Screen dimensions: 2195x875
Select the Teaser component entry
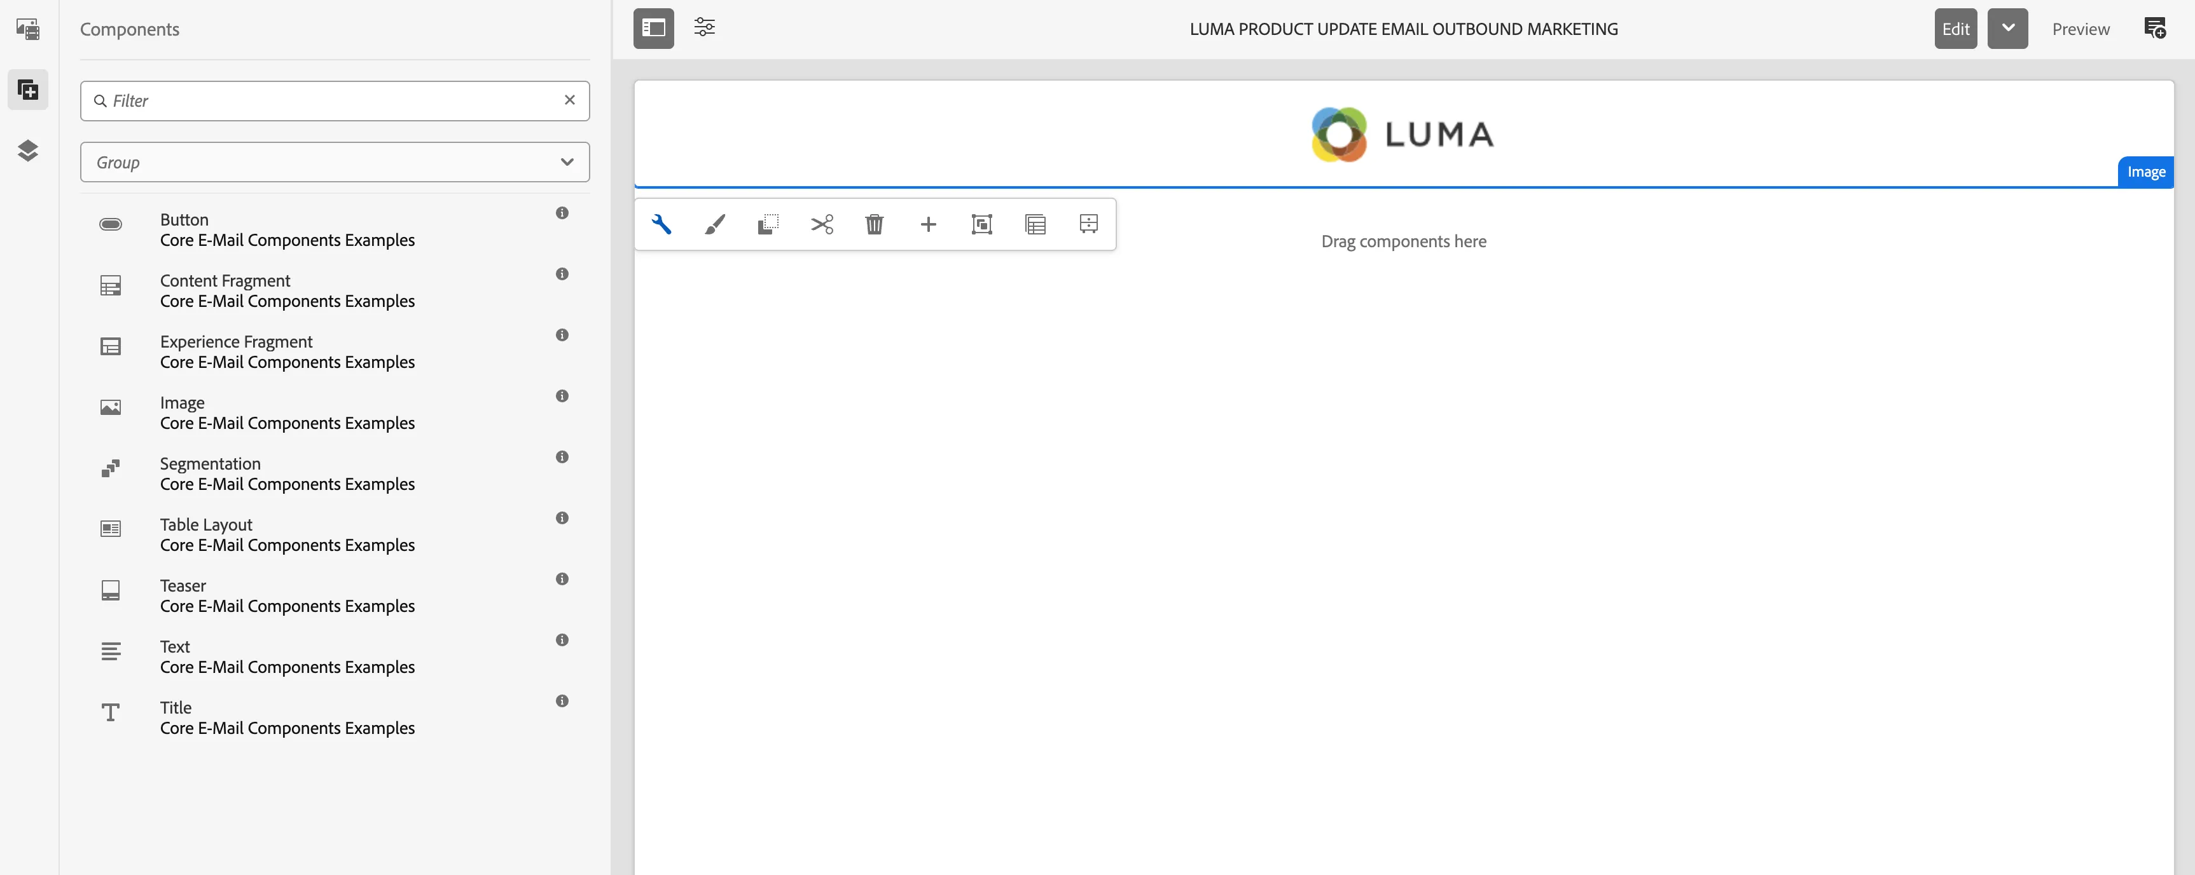[x=335, y=596]
